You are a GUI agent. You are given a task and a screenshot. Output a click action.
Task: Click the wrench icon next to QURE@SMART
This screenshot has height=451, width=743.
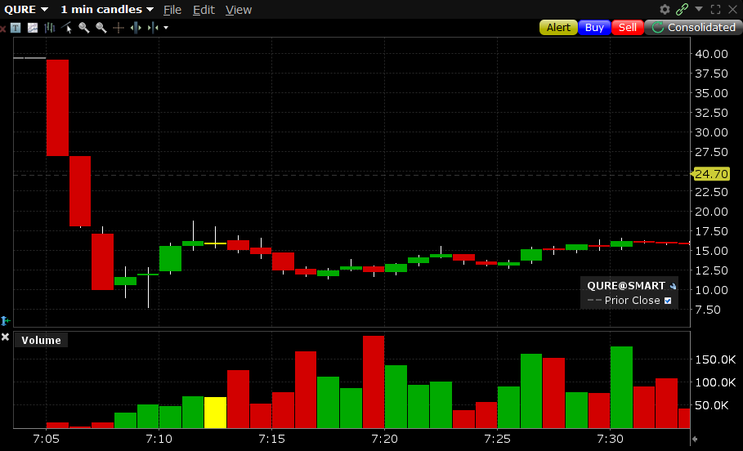click(673, 286)
